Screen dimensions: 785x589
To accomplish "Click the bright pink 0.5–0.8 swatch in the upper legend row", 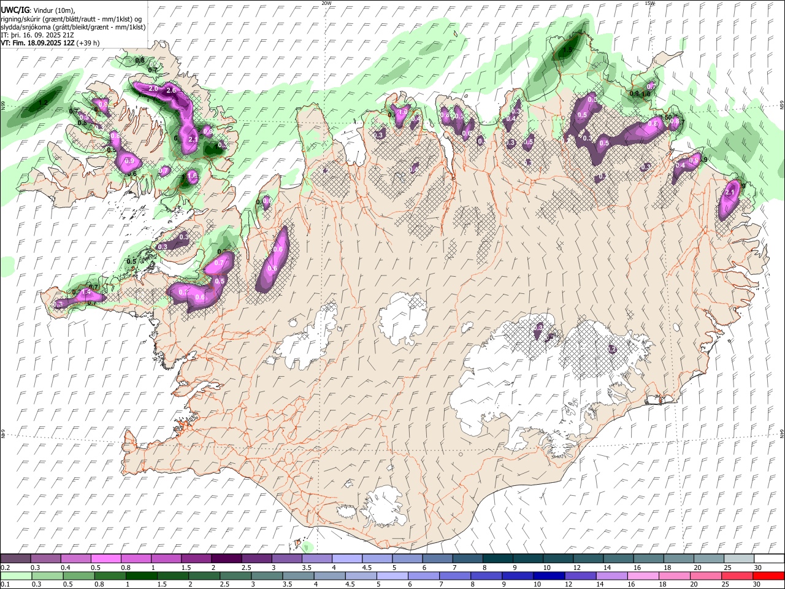I will coord(105,559).
